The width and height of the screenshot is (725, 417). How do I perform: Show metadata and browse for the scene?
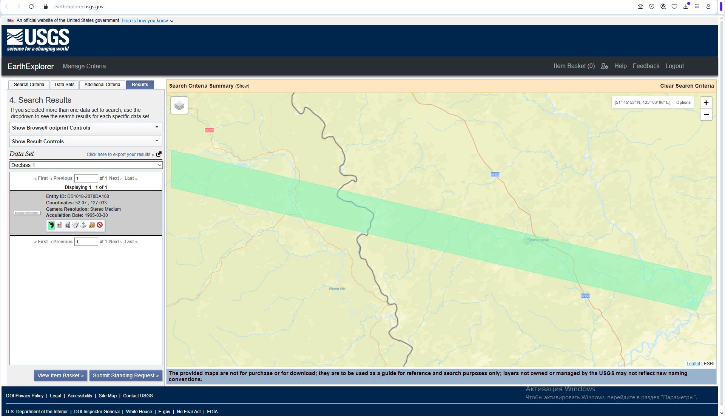76,225
